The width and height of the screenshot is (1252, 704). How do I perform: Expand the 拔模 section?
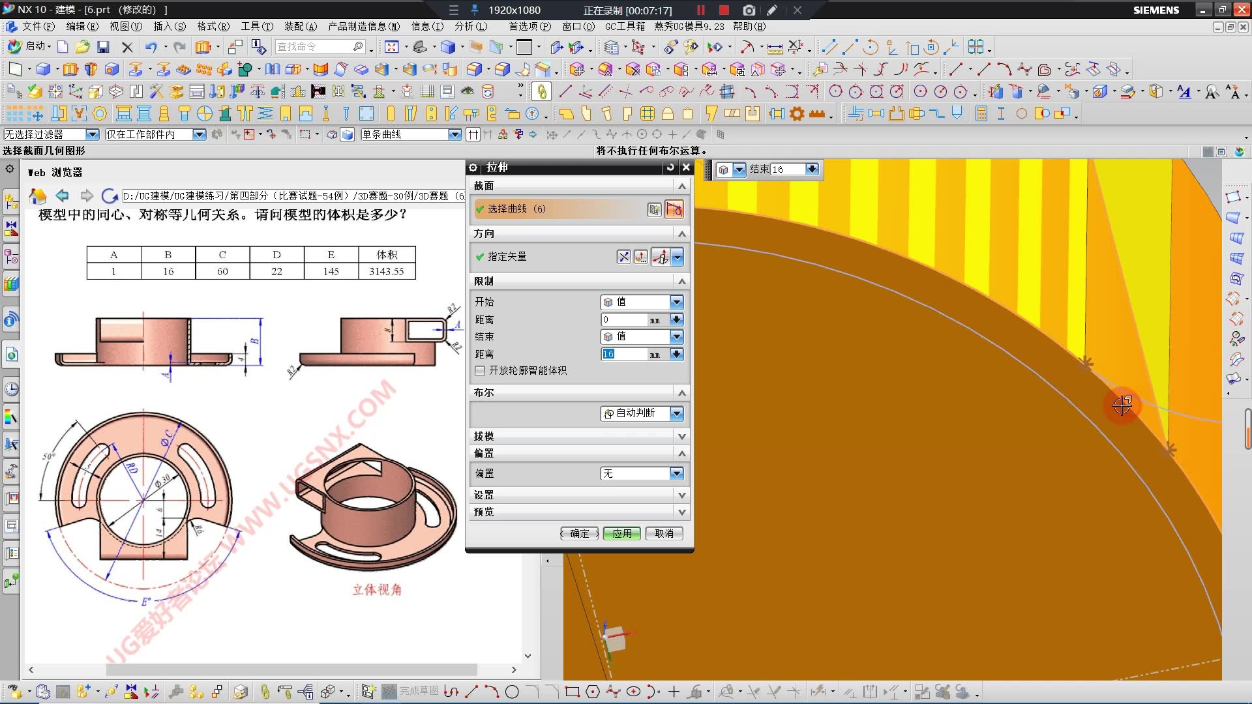(x=681, y=436)
